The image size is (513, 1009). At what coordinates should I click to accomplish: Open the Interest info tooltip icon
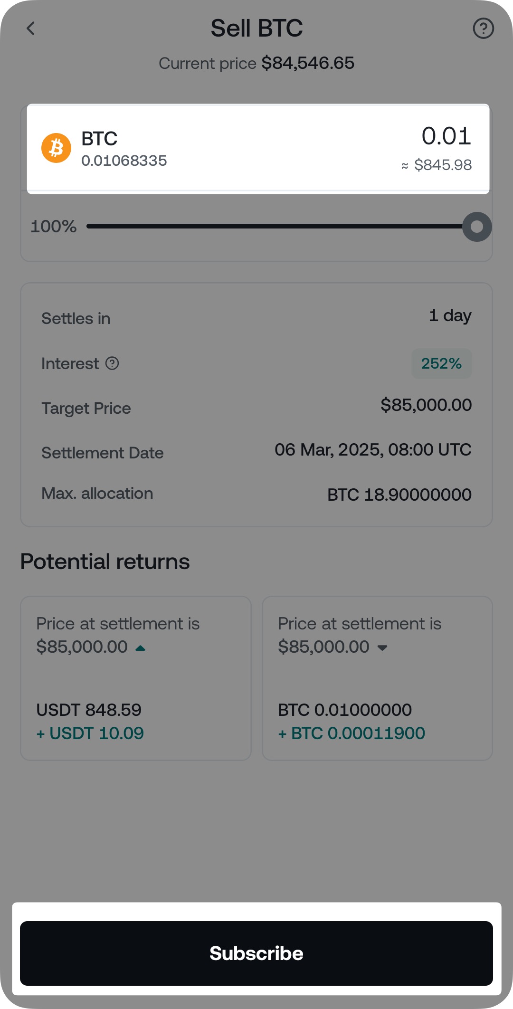point(112,363)
